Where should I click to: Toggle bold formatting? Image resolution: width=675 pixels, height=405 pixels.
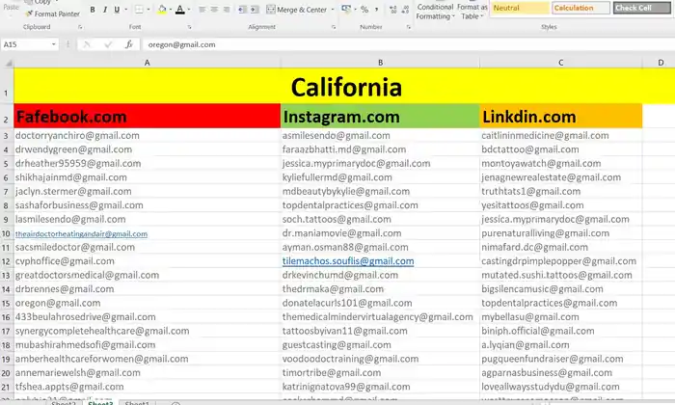[93, 10]
